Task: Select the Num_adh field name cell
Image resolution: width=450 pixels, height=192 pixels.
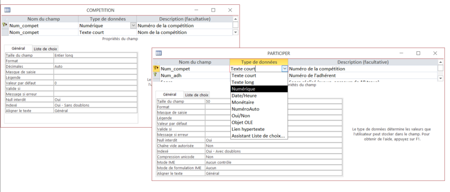Action: [x=195, y=75]
